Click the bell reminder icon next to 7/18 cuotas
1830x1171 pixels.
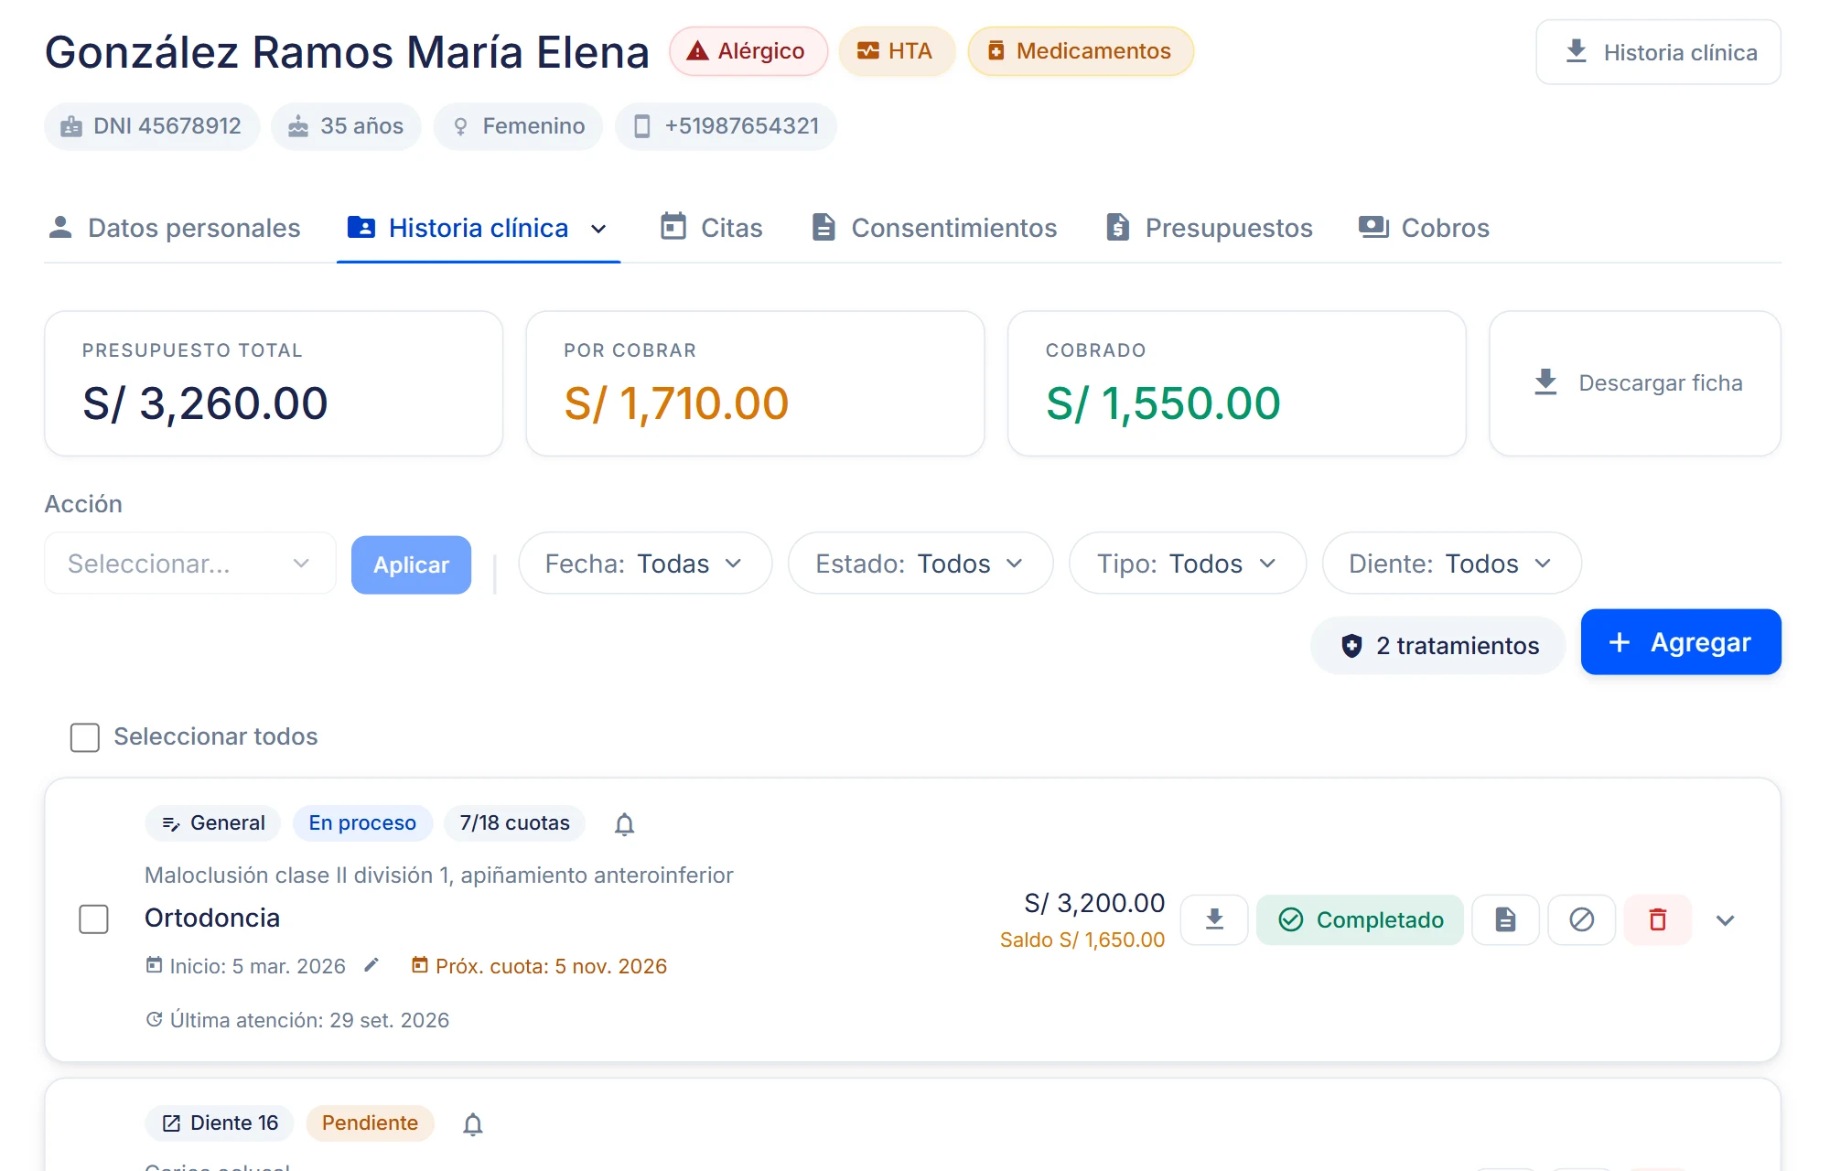[624, 824]
